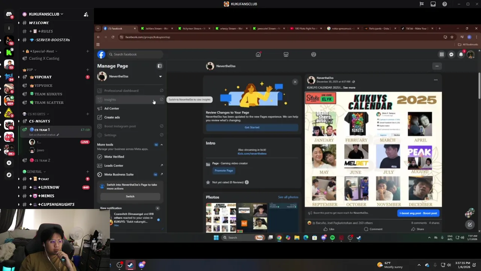Screen dimensions: 481x271
Task: Add channel to CS NIGHTS category plus
Action: click(88, 114)
